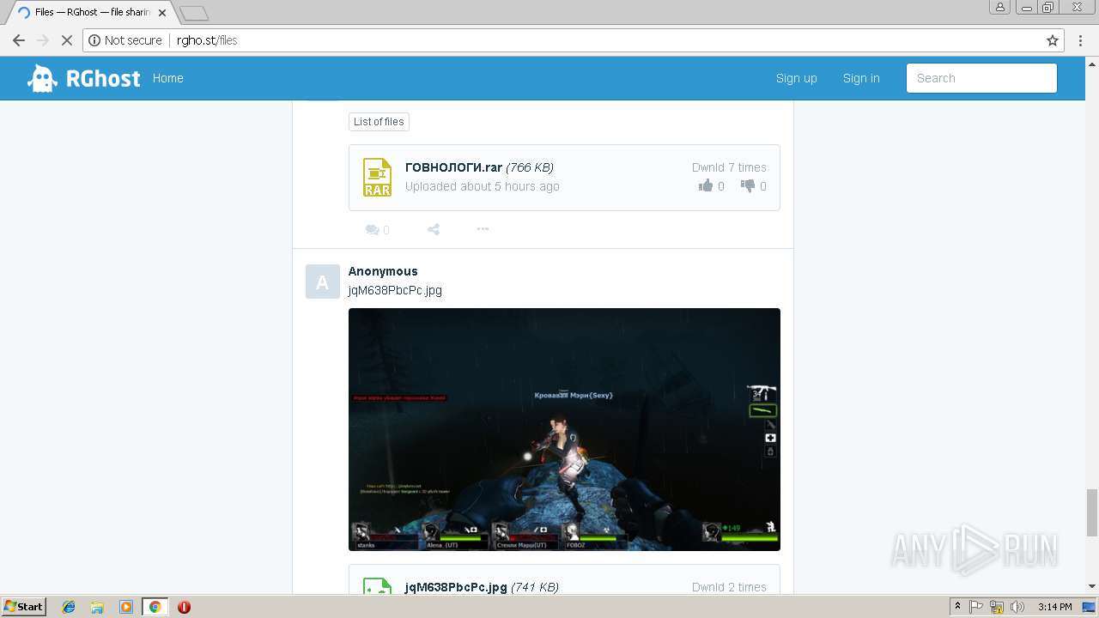Click the share icon under ГОВНОЛОГИ.rar

(x=434, y=229)
